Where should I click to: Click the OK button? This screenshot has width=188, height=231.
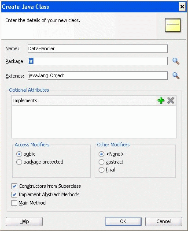pyautogui.click(x=123, y=221)
